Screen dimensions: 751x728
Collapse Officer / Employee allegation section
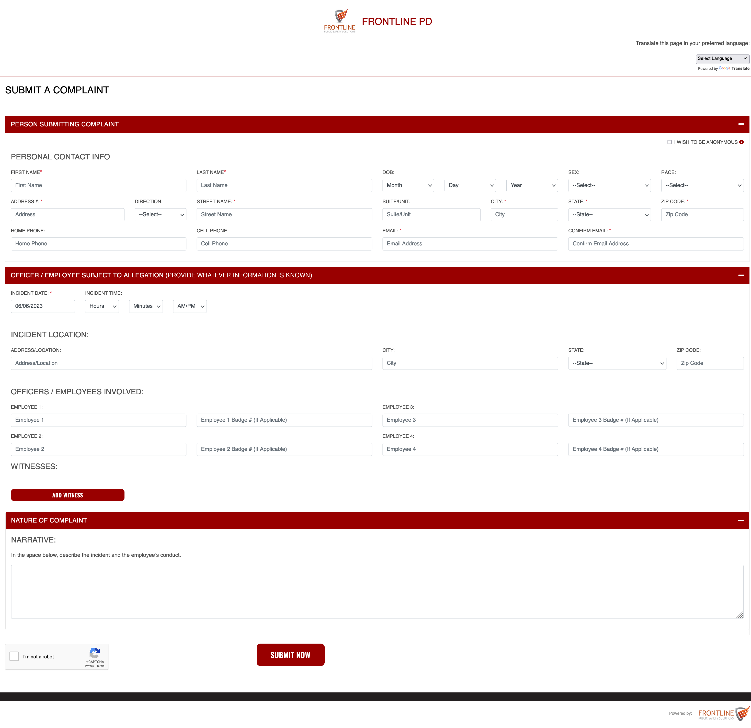(741, 275)
